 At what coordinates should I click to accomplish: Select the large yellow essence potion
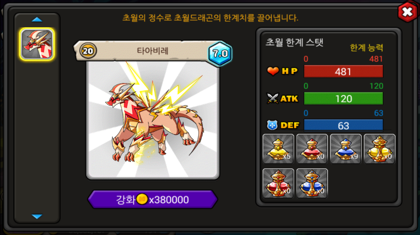click(x=380, y=149)
